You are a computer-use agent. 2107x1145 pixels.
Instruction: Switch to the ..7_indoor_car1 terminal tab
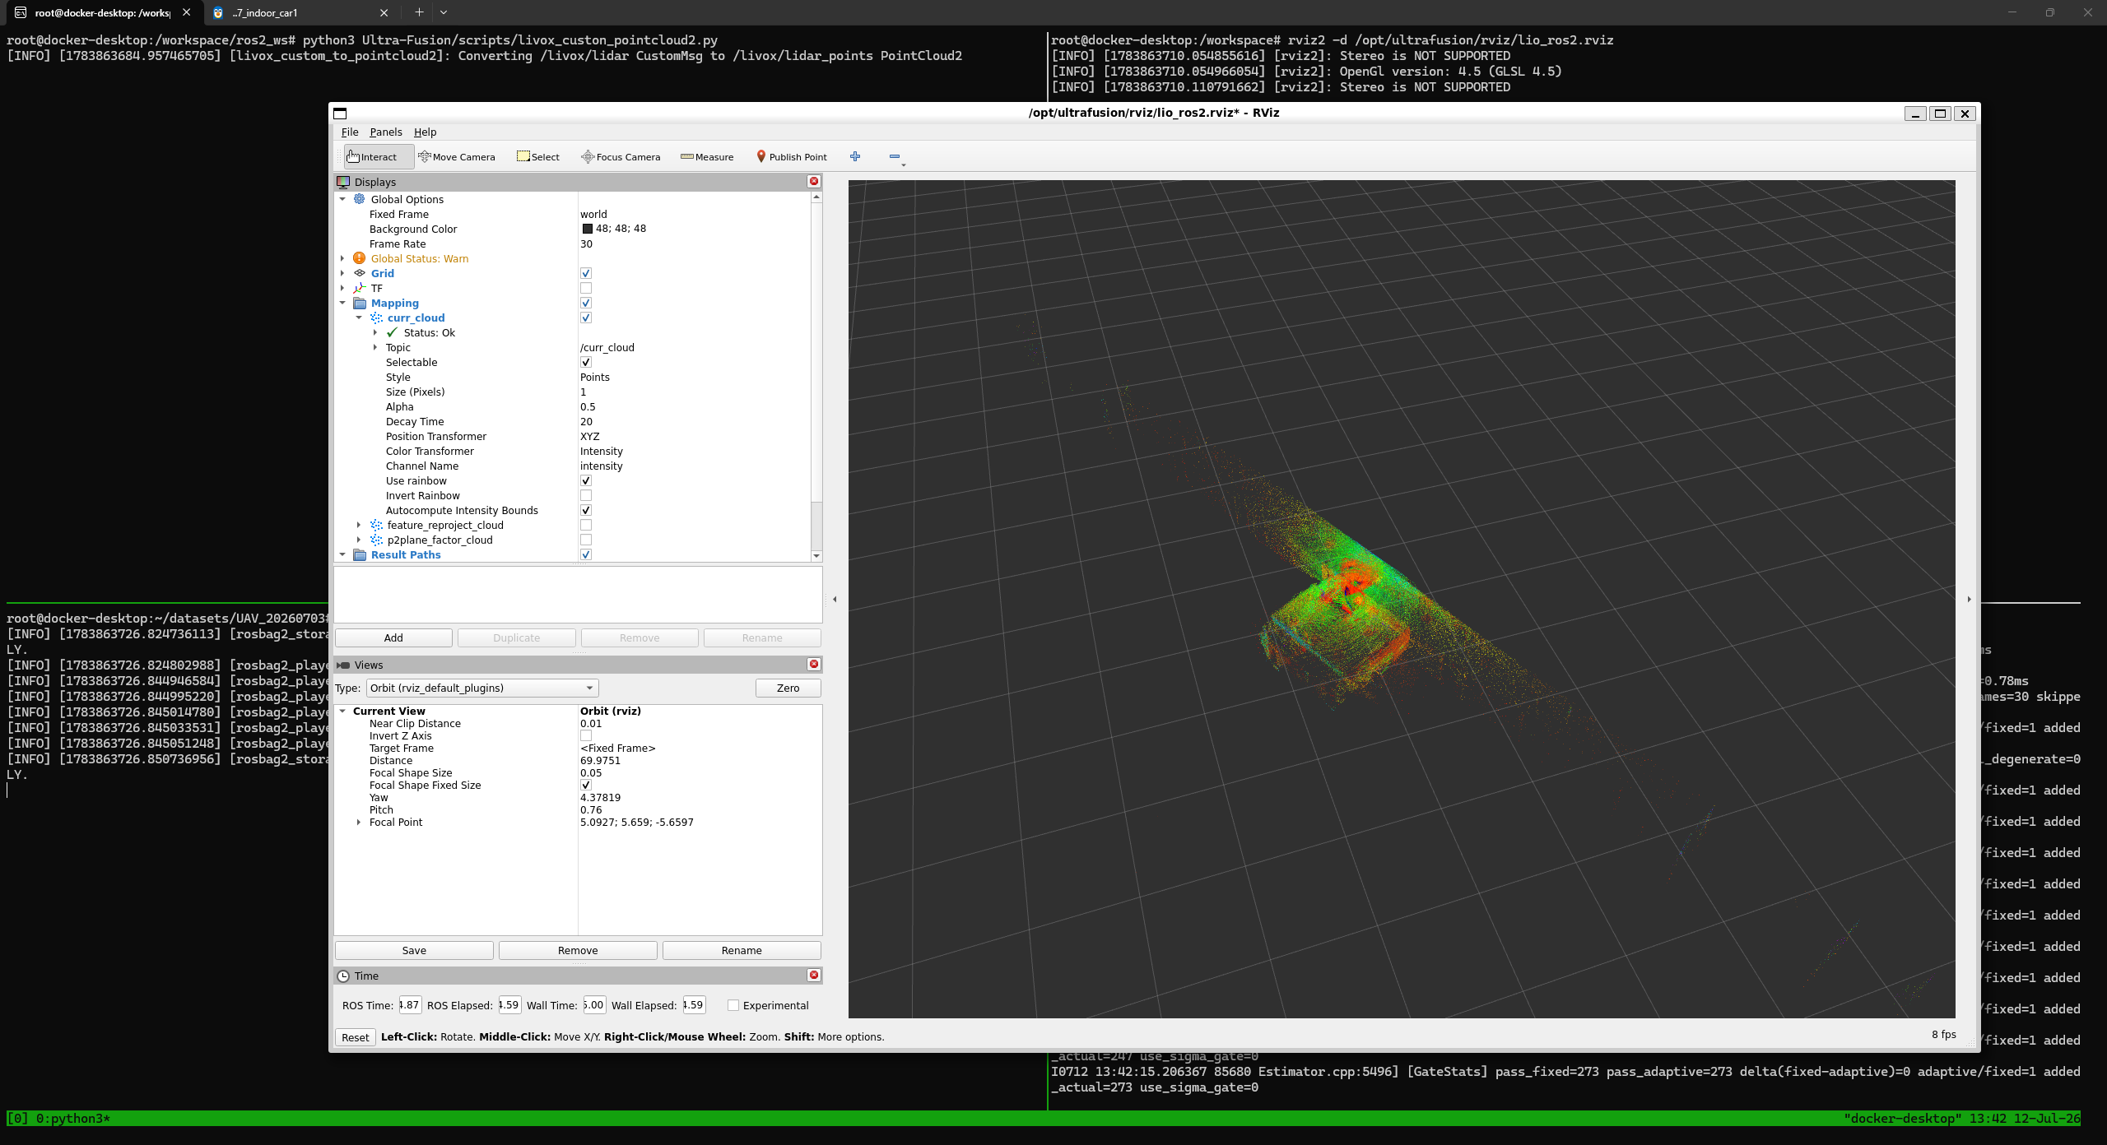click(300, 12)
